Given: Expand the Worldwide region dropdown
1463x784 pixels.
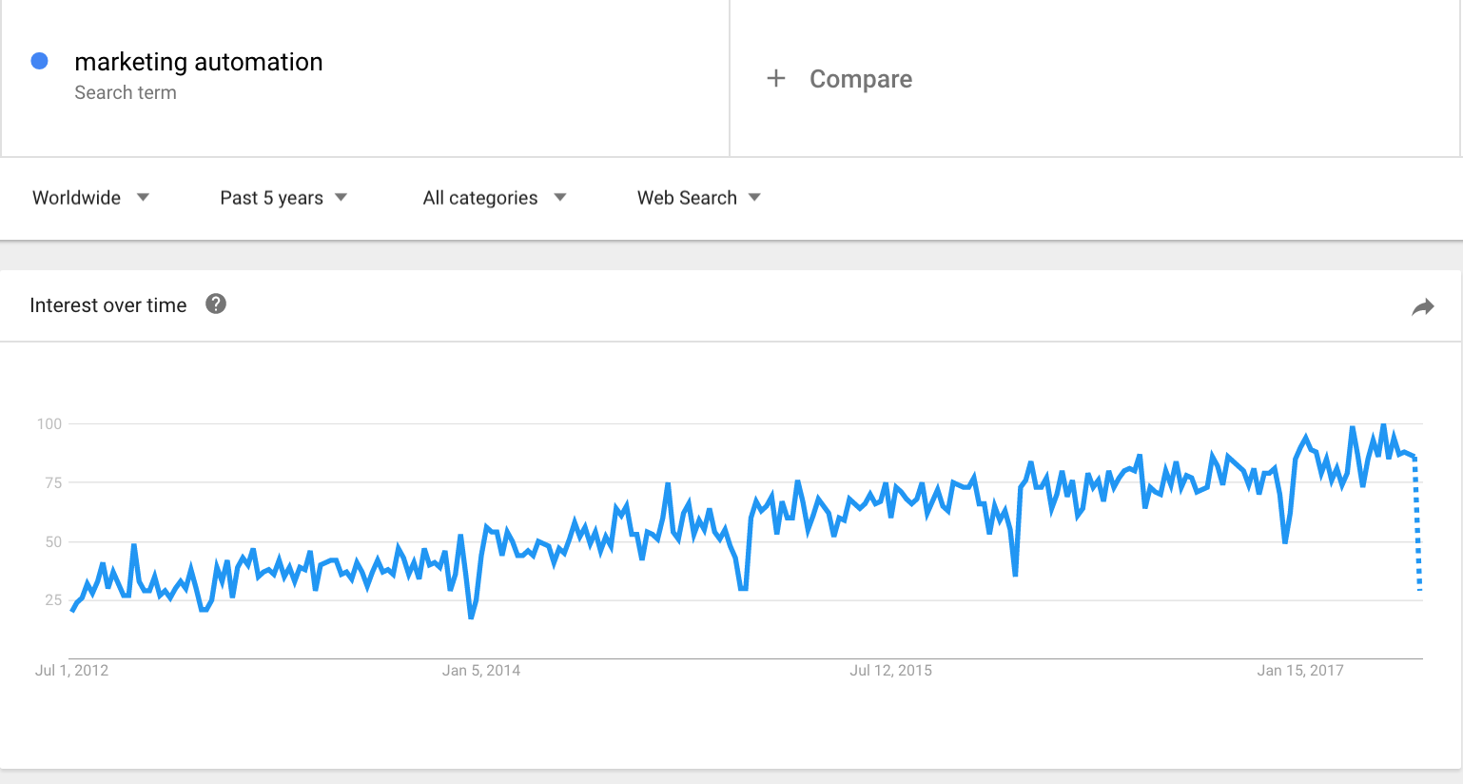Looking at the screenshot, I should (90, 198).
